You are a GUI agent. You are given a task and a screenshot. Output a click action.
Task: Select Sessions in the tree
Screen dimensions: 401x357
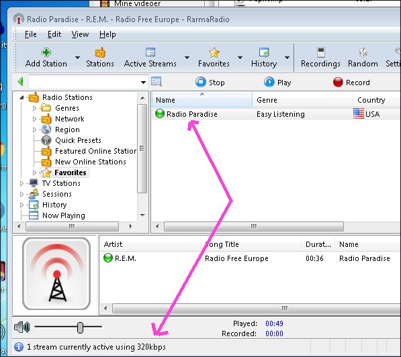point(57,194)
